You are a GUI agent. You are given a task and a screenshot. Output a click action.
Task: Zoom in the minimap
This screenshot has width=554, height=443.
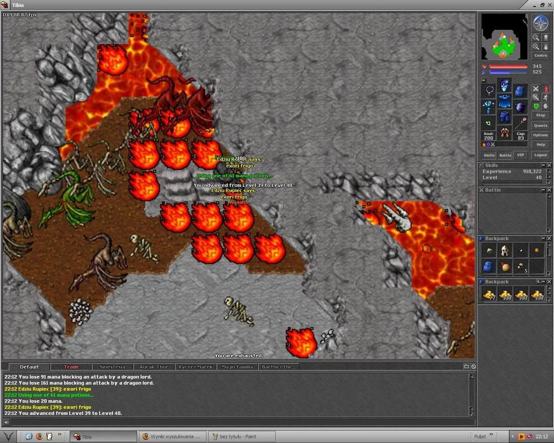[536, 47]
